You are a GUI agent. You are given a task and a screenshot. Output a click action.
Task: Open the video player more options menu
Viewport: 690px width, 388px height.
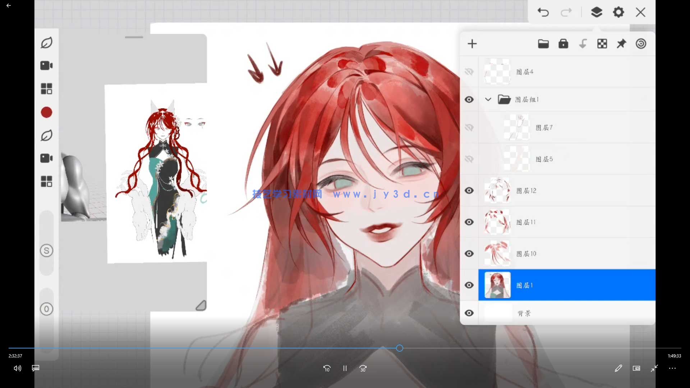(x=672, y=368)
